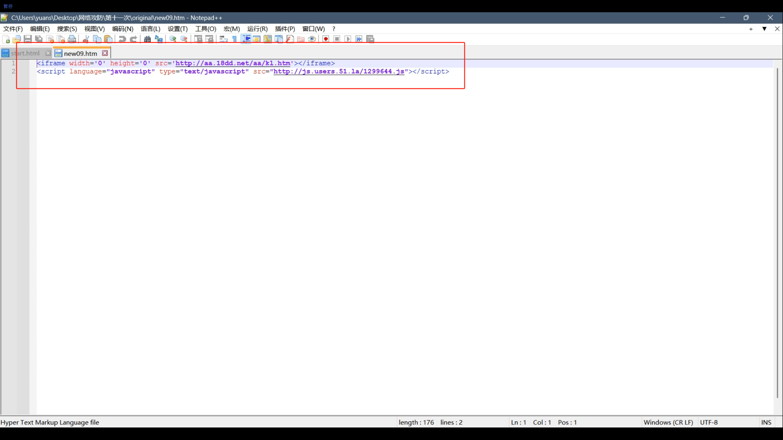The height and width of the screenshot is (440, 783).
Task: Toggle the indent guide toolbar button
Action: (246, 39)
